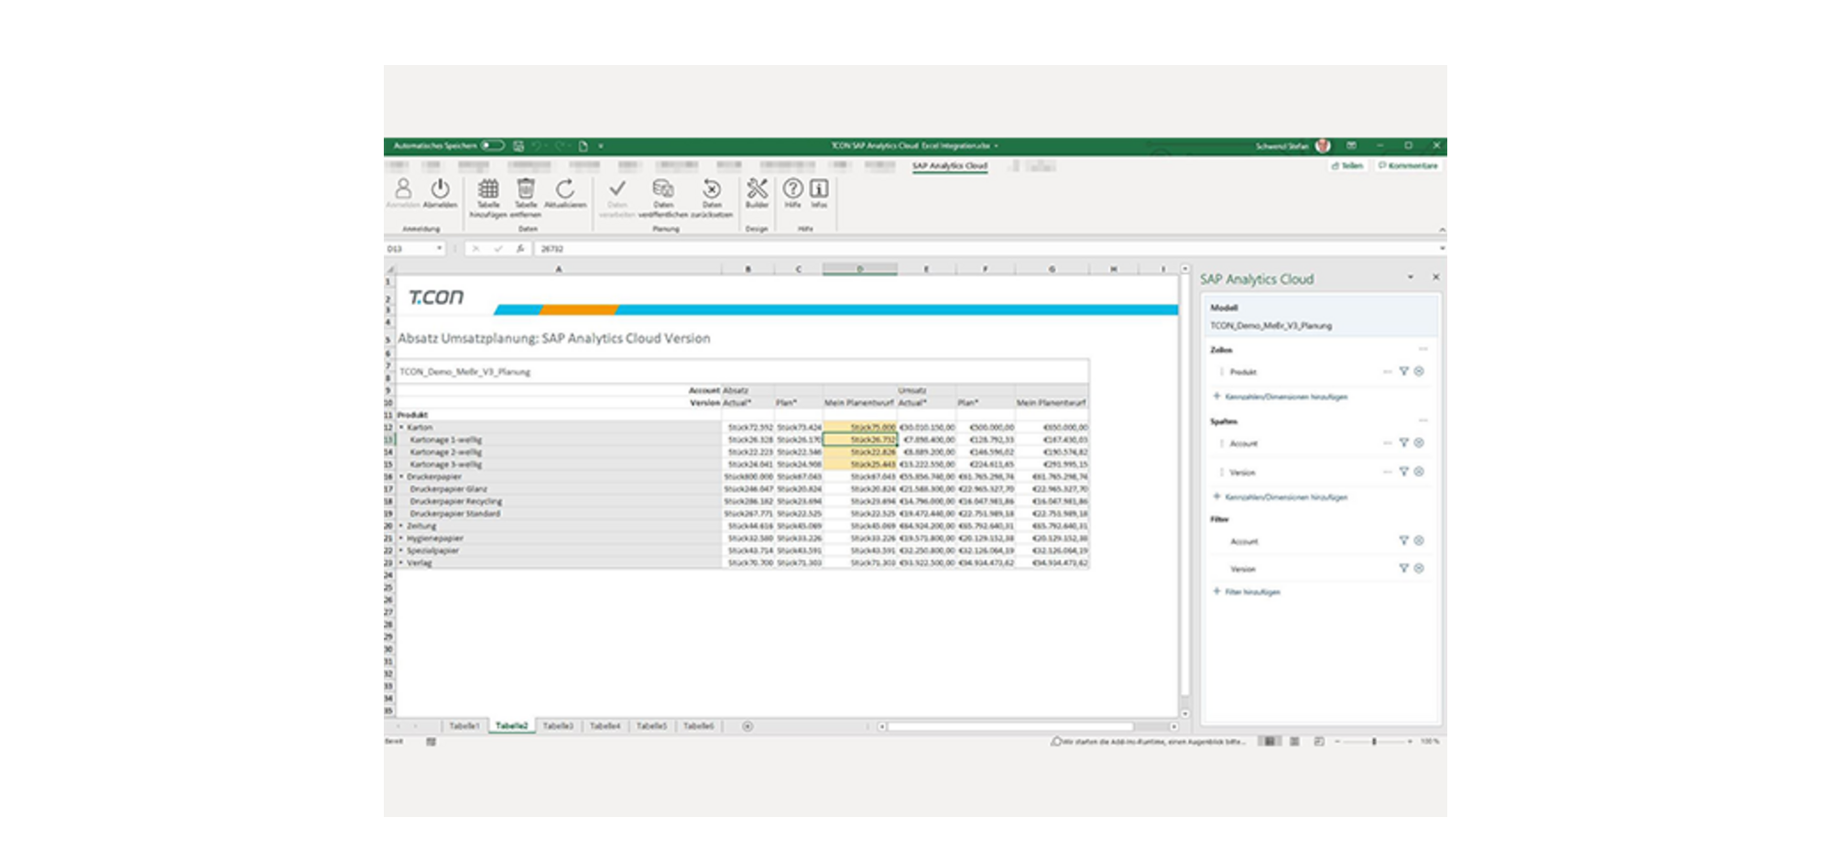Add Kennzahlen/Dimensionen under Spalten
The width and height of the screenshot is (1832, 861).
point(1281,497)
